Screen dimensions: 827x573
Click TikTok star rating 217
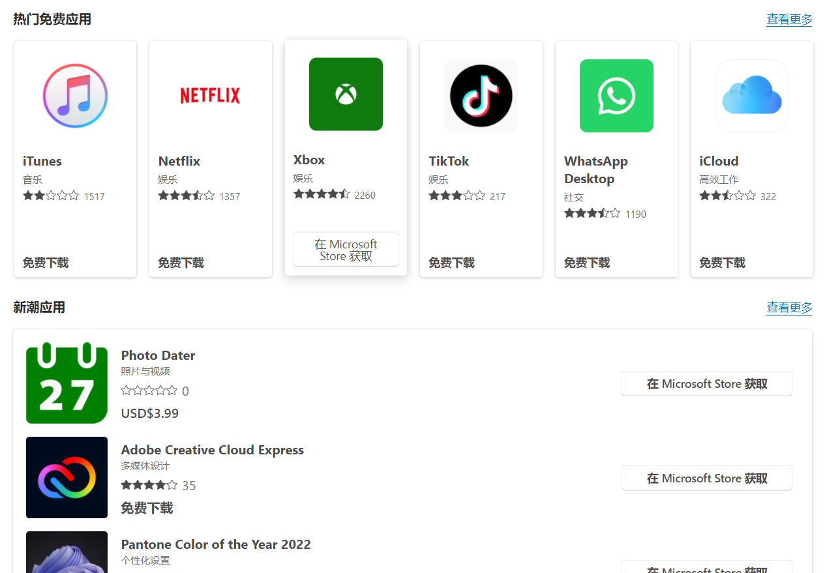point(467,196)
